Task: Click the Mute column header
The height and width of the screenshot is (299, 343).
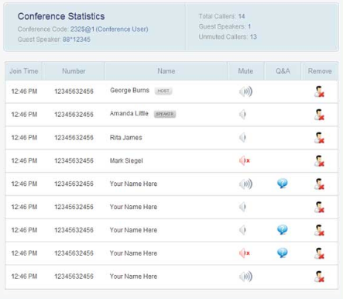Action: [245, 71]
